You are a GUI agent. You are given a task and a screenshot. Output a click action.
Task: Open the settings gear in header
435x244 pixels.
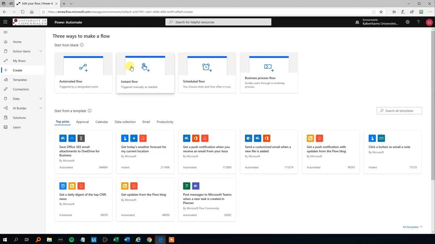[x=407, y=22]
